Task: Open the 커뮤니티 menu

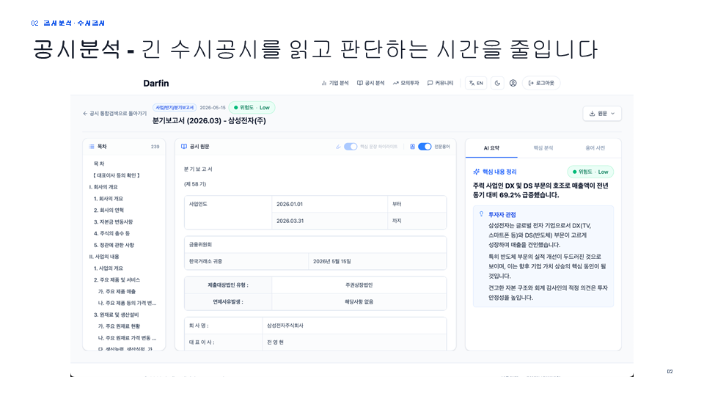Action: [441, 83]
